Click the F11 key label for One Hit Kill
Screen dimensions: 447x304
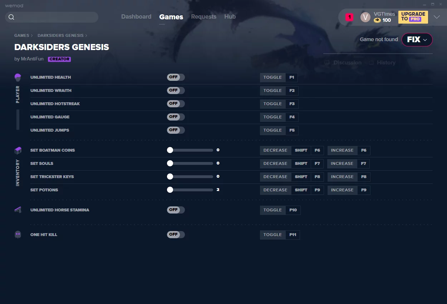tap(293, 235)
